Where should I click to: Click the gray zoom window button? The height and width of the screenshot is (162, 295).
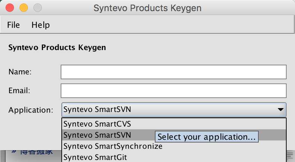[37, 8]
